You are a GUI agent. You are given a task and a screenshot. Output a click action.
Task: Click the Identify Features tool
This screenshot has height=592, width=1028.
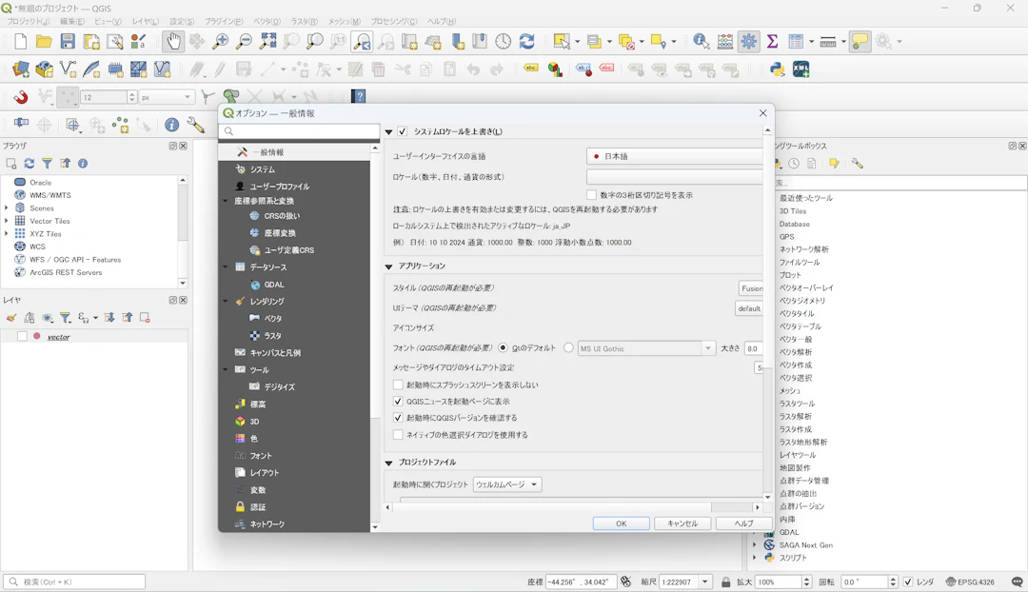[x=702, y=41]
